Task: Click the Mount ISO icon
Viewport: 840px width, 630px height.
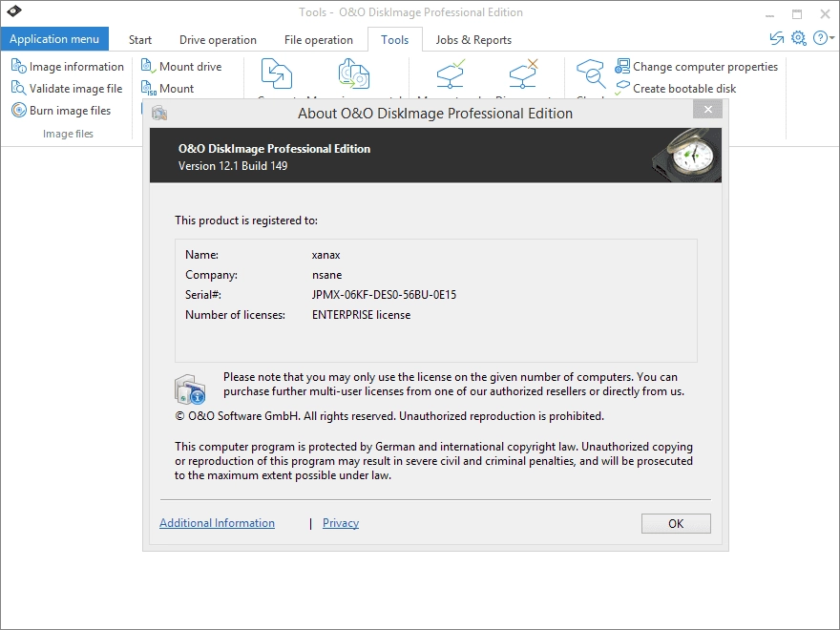Action: click(x=148, y=88)
